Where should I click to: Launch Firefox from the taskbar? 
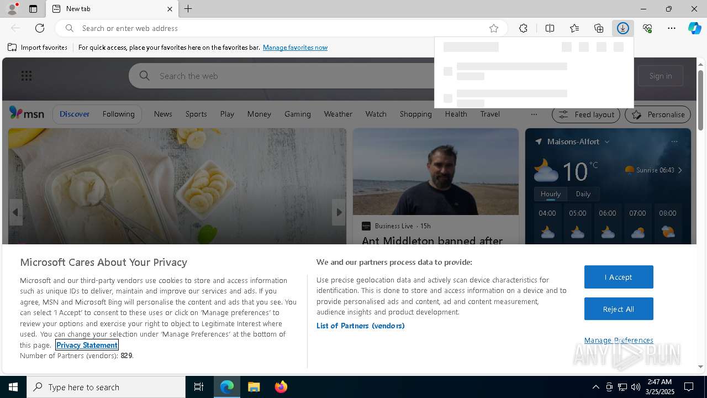(281, 387)
